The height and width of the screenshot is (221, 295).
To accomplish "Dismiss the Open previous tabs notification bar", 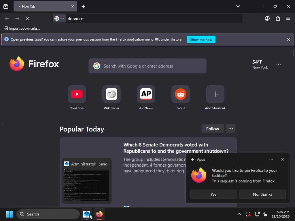I will click(288, 39).
